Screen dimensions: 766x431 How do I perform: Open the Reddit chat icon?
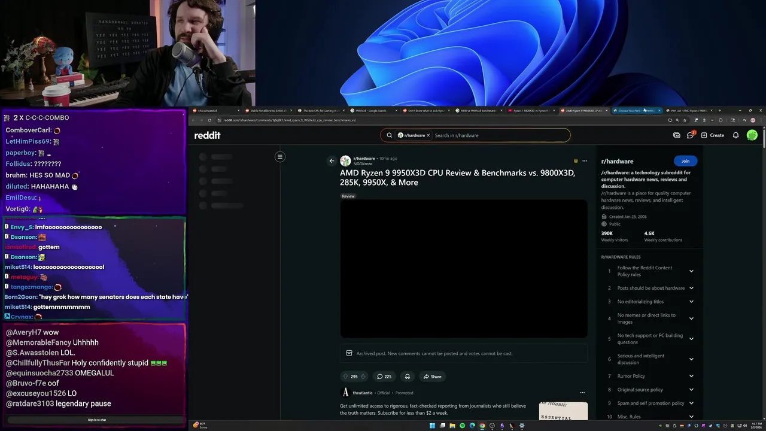[x=690, y=135]
